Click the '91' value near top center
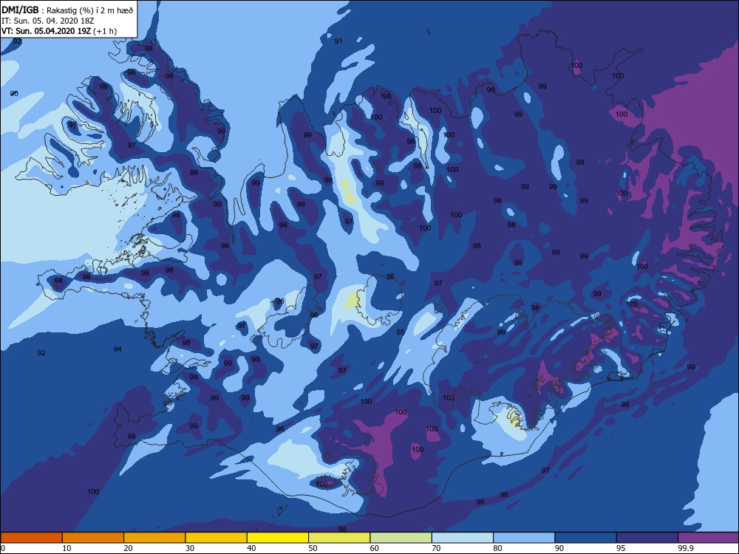739x554 pixels. point(338,41)
